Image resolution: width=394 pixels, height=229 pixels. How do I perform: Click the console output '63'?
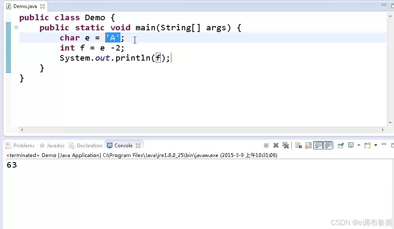tap(12, 165)
